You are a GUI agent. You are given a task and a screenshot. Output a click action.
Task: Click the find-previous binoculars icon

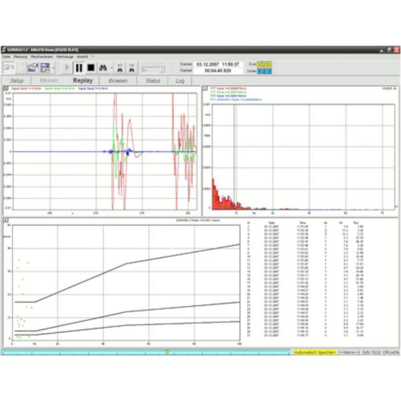pos(120,68)
